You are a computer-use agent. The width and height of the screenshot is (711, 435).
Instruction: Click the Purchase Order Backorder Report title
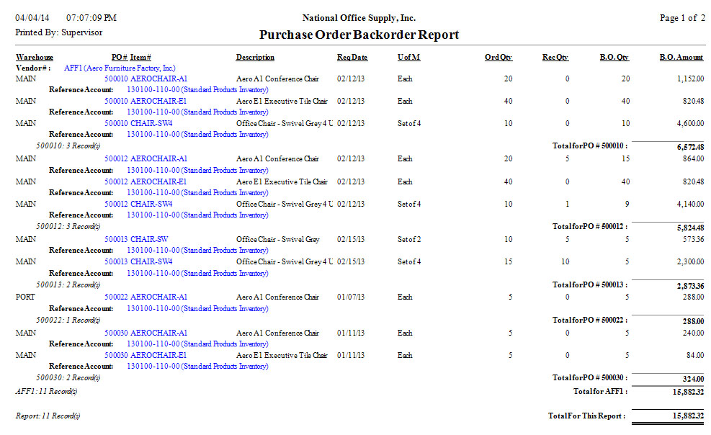(359, 35)
